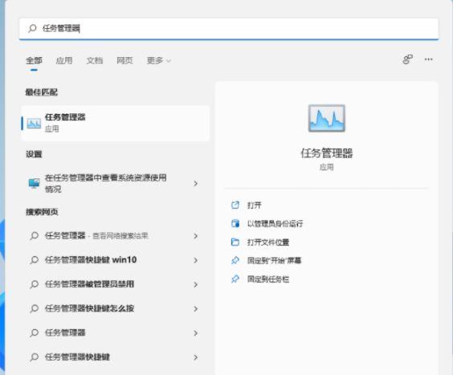Click the folder icon for 打开文件位置
Screen dimensions: 453x375
pos(235,242)
